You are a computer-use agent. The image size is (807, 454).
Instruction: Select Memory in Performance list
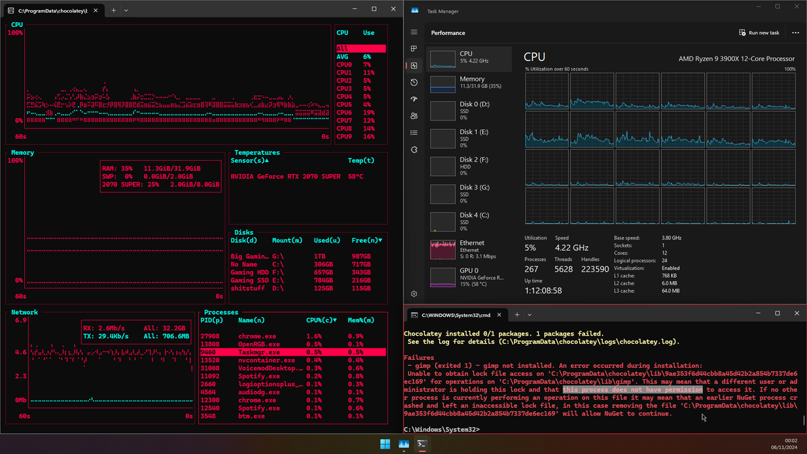pos(469,83)
